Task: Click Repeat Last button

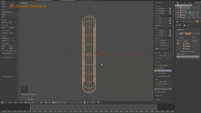Action: tap(8, 38)
